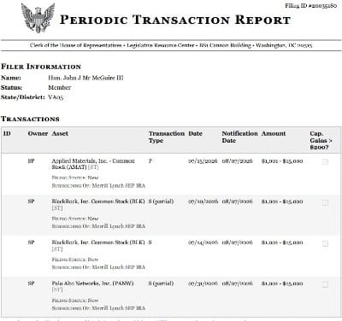Check Cap. Gains box for Applied Materials

(x=325, y=161)
